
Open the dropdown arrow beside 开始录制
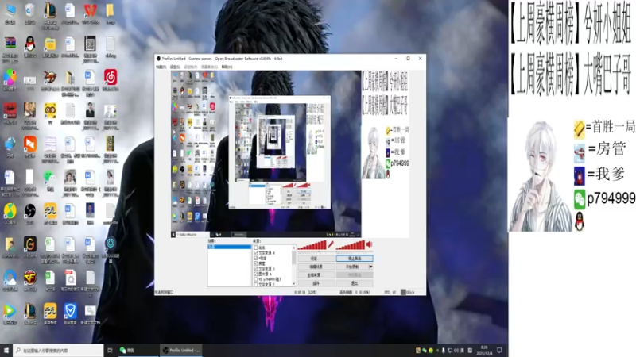point(370,267)
